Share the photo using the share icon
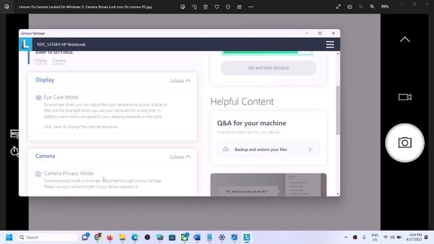 (239, 7)
